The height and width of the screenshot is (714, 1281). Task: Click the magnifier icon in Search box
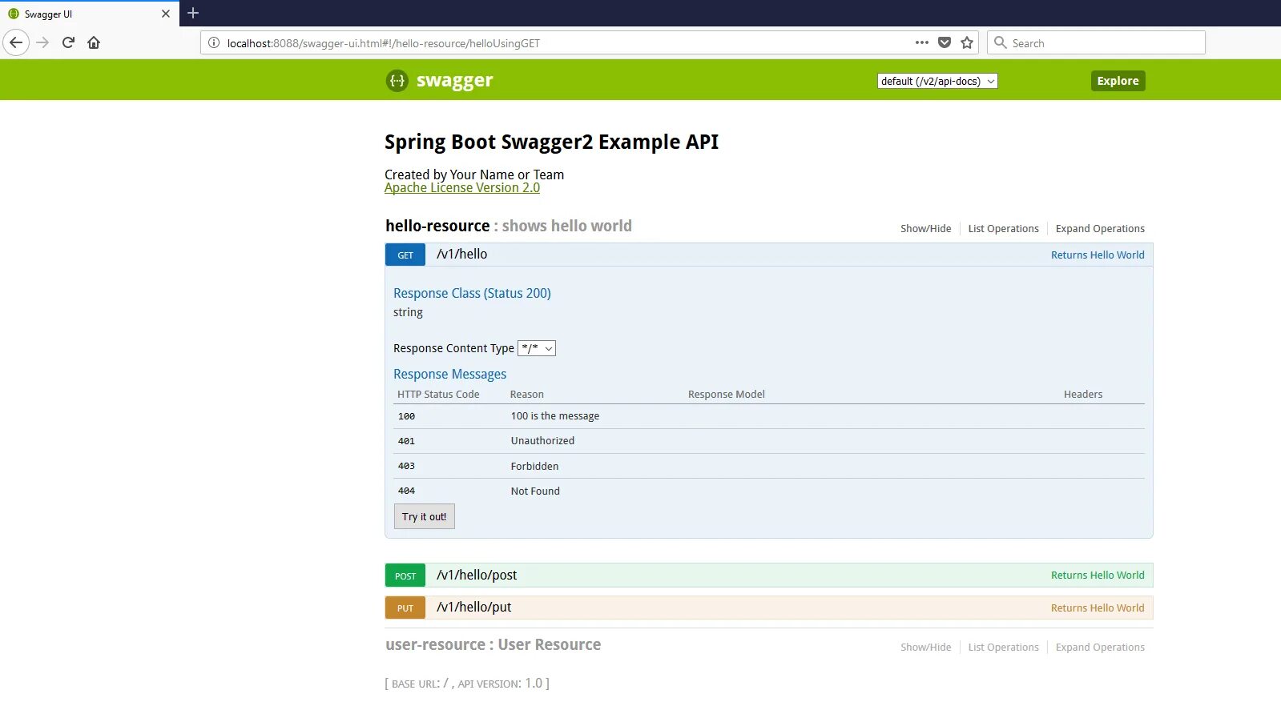1000,42
